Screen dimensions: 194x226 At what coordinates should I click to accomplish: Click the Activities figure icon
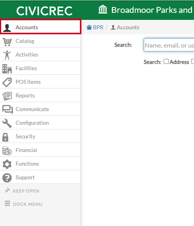pyautogui.click(x=7, y=55)
